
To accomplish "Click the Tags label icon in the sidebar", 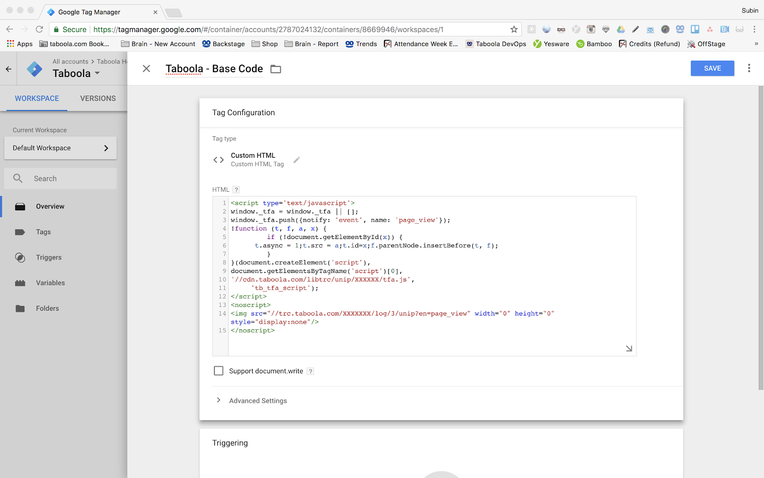I will click(20, 232).
